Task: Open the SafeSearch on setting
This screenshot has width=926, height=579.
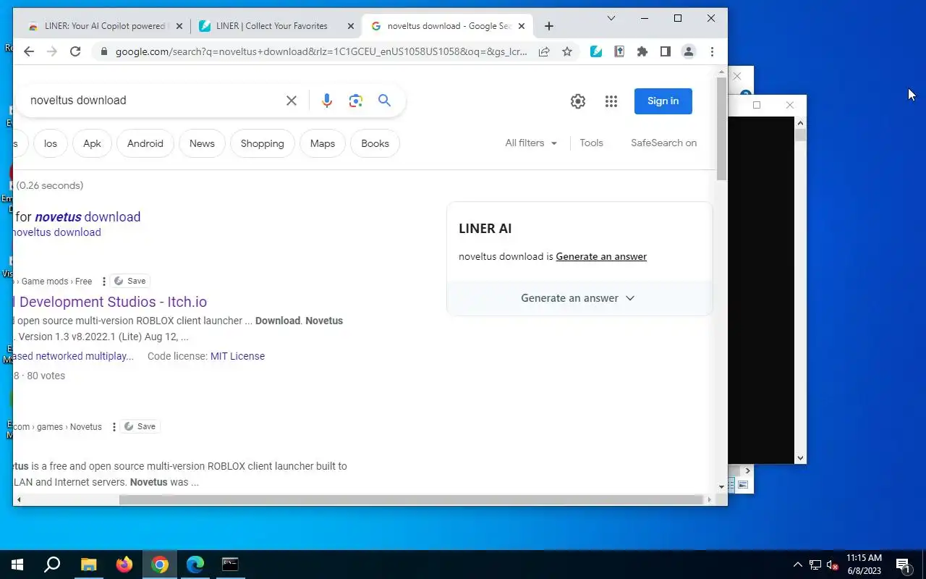Action: (663, 143)
